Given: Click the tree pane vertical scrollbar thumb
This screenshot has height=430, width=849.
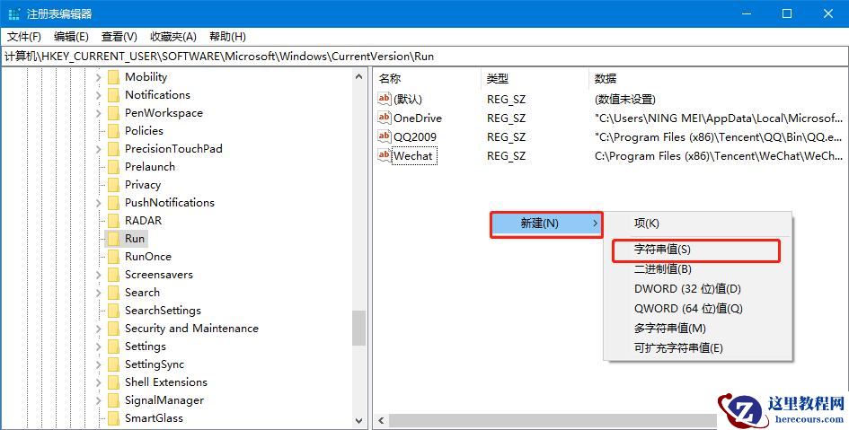Looking at the screenshot, I should click(x=359, y=328).
